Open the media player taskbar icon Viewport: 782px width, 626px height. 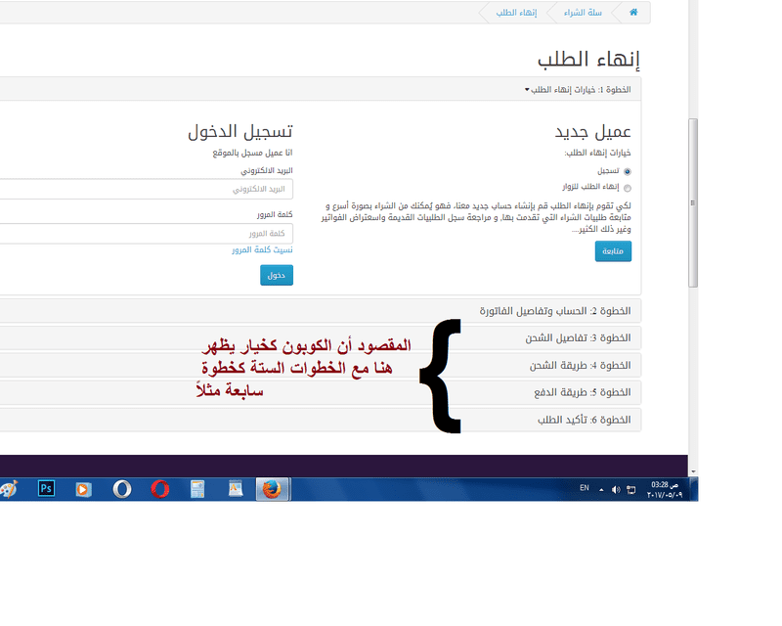point(83,489)
